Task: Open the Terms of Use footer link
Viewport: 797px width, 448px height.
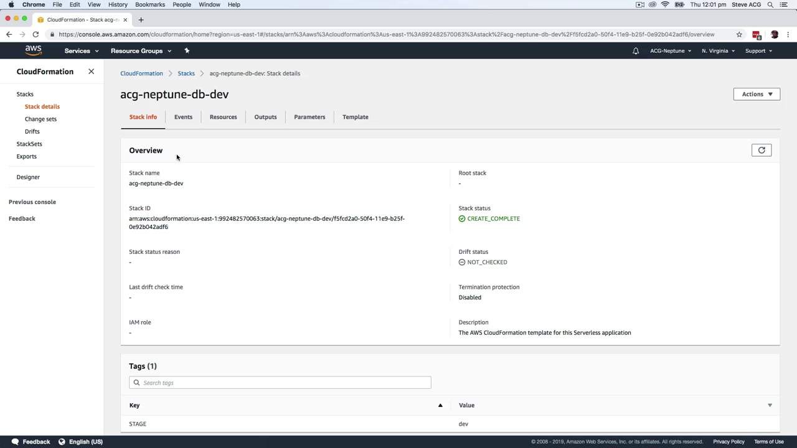Action: coord(769,442)
